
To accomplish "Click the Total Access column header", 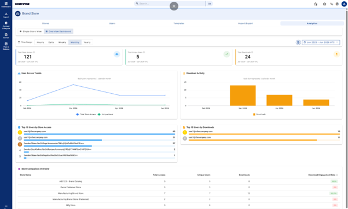I will coord(159,175).
